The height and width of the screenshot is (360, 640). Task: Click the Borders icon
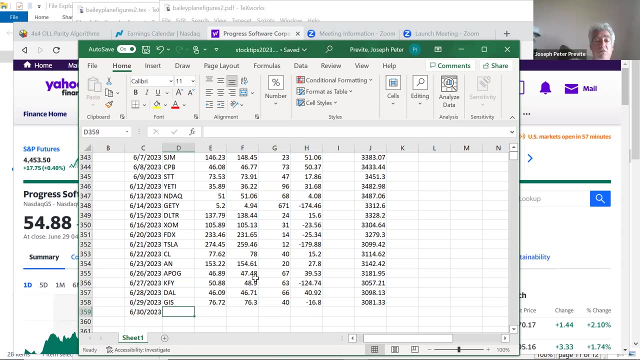point(135,104)
